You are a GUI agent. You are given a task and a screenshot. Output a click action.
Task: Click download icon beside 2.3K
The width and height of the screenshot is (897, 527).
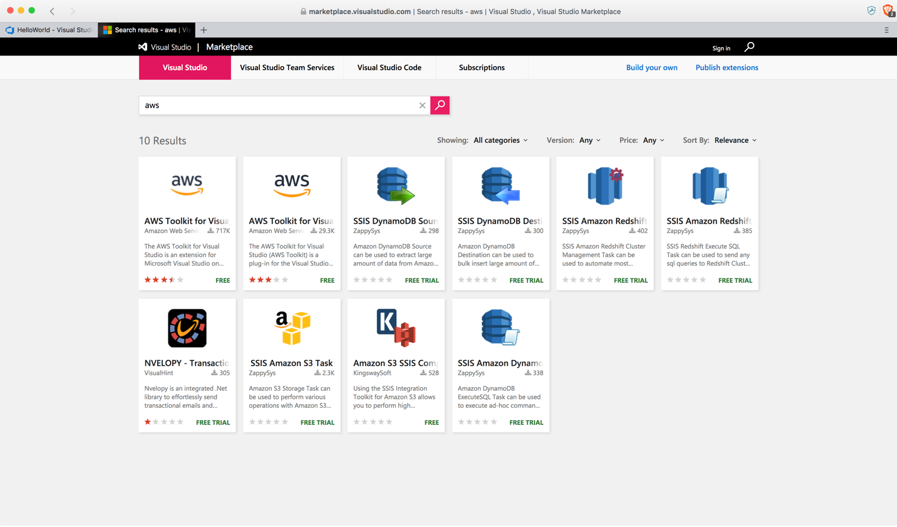(x=317, y=373)
